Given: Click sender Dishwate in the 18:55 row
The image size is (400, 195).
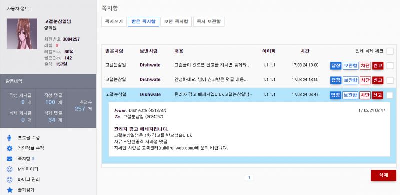Looking at the screenshot, I should point(150,80).
